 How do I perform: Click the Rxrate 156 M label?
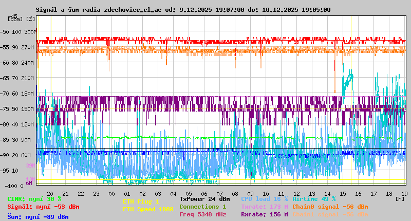click(264, 214)
